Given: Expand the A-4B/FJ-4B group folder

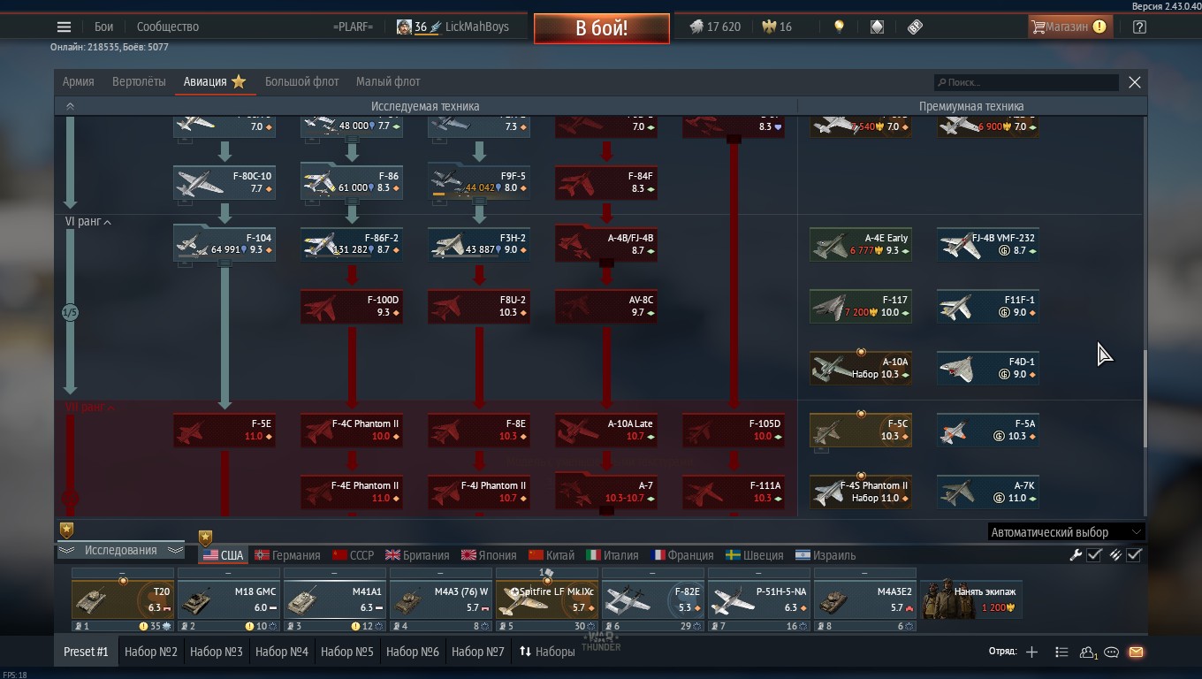Looking at the screenshot, I should coord(606,243).
